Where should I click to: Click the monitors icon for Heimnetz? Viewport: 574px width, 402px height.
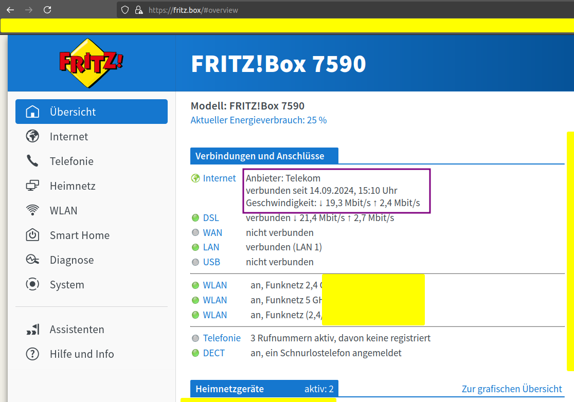point(32,186)
